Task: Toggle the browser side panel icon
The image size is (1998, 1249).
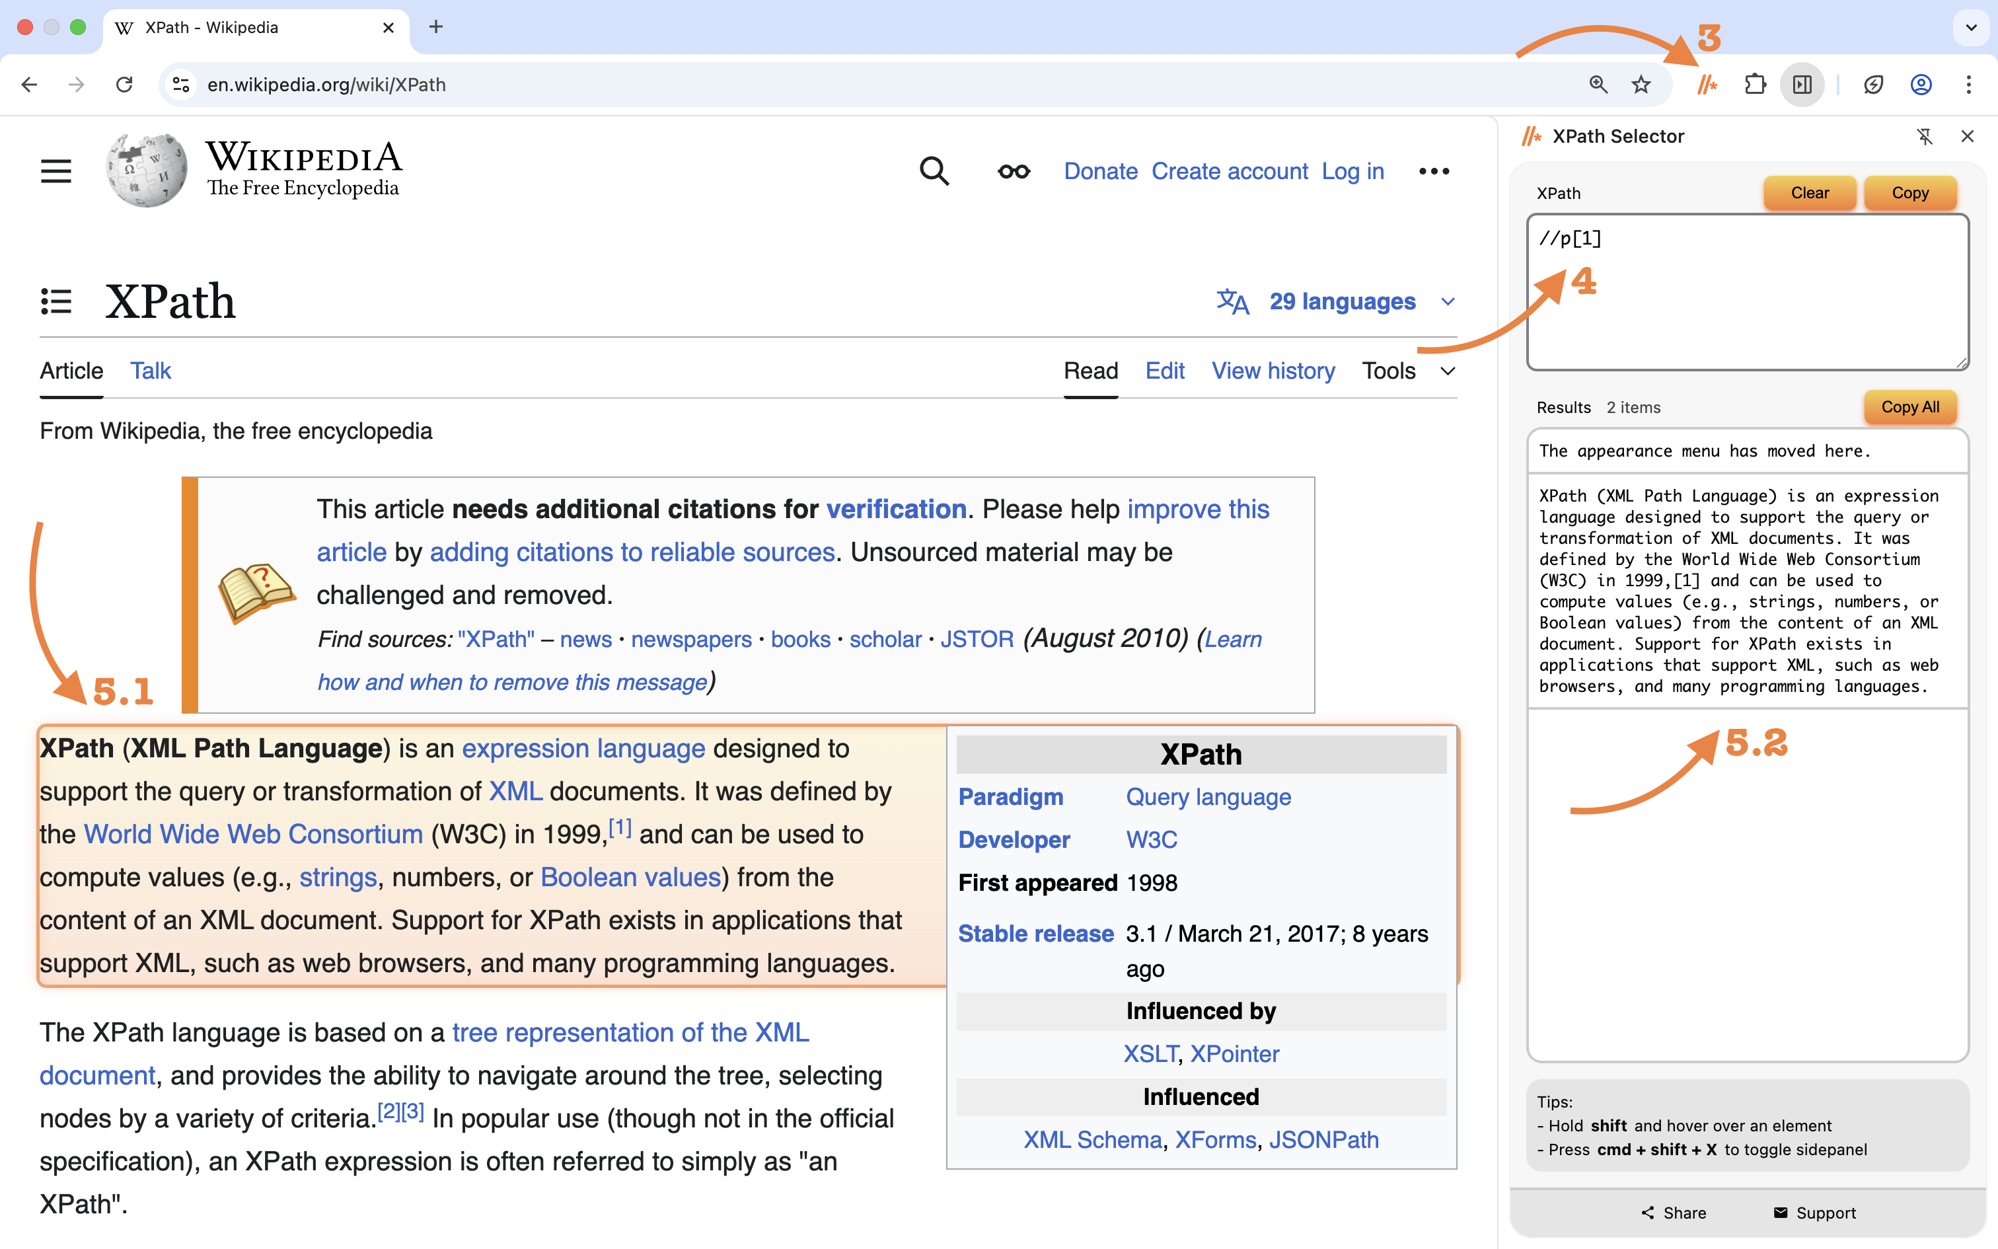Action: coord(1802,85)
